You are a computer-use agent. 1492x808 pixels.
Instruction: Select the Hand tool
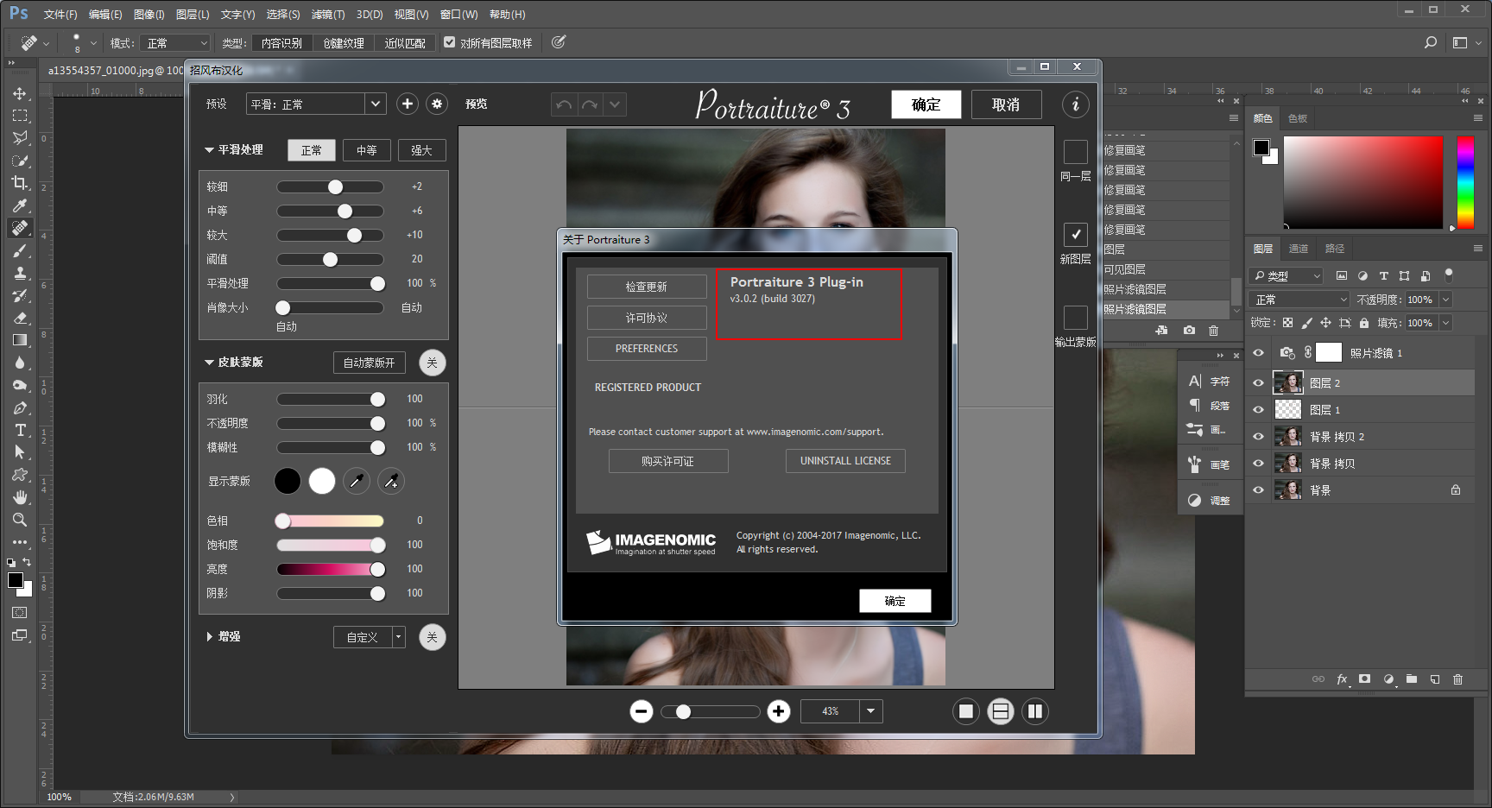19,497
